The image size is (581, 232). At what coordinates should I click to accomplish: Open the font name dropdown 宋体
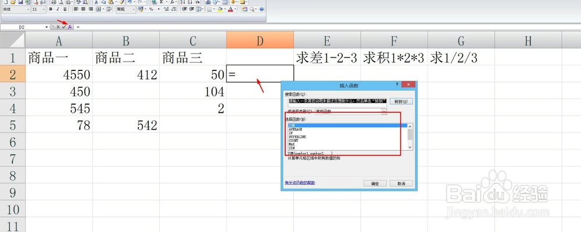point(28,9)
